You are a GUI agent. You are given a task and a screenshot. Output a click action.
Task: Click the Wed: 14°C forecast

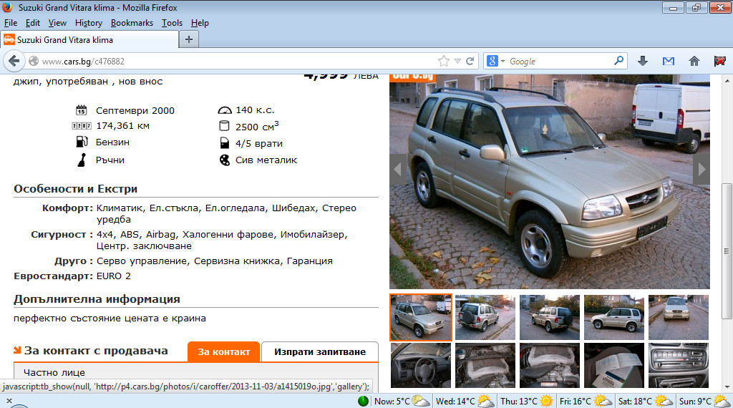(465, 401)
